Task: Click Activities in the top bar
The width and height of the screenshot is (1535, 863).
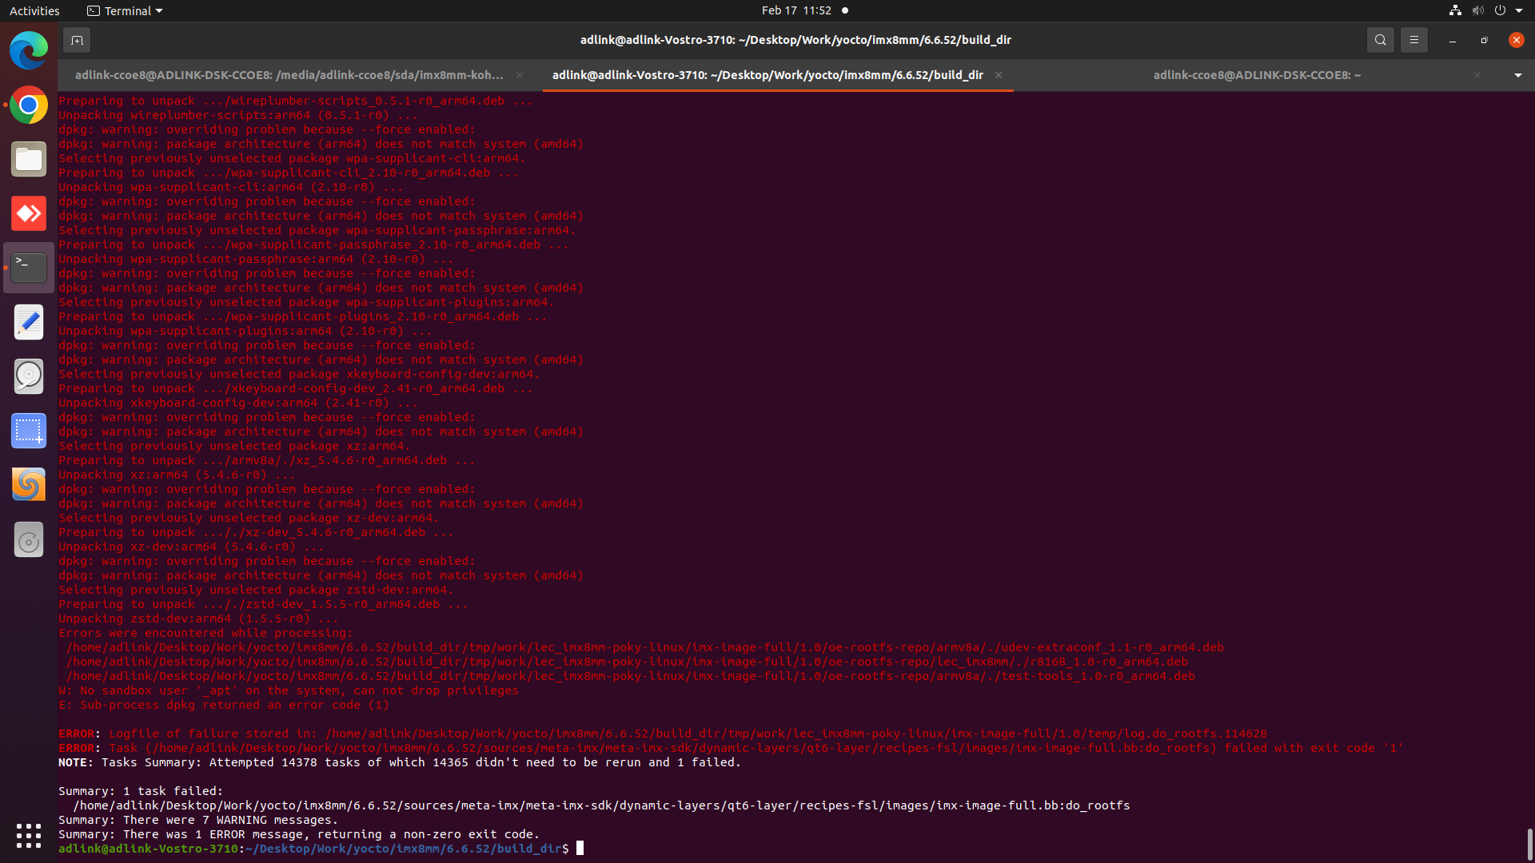Action: (x=34, y=10)
